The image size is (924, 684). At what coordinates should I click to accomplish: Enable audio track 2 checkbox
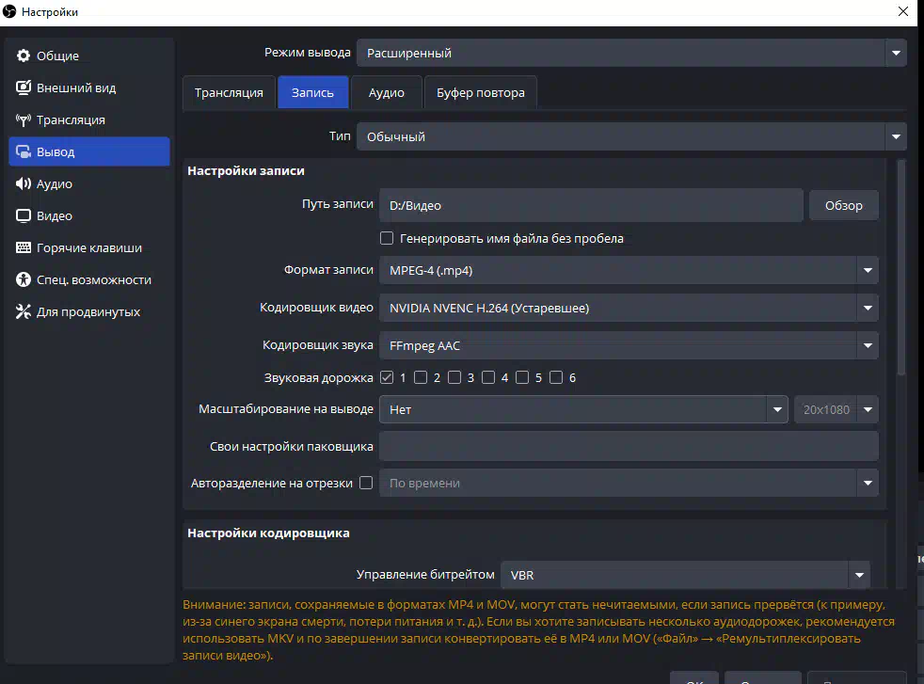tap(421, 377)
